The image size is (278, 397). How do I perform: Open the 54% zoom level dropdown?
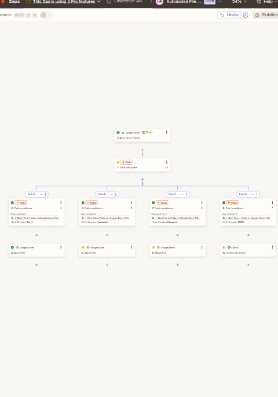click(239, 2)
